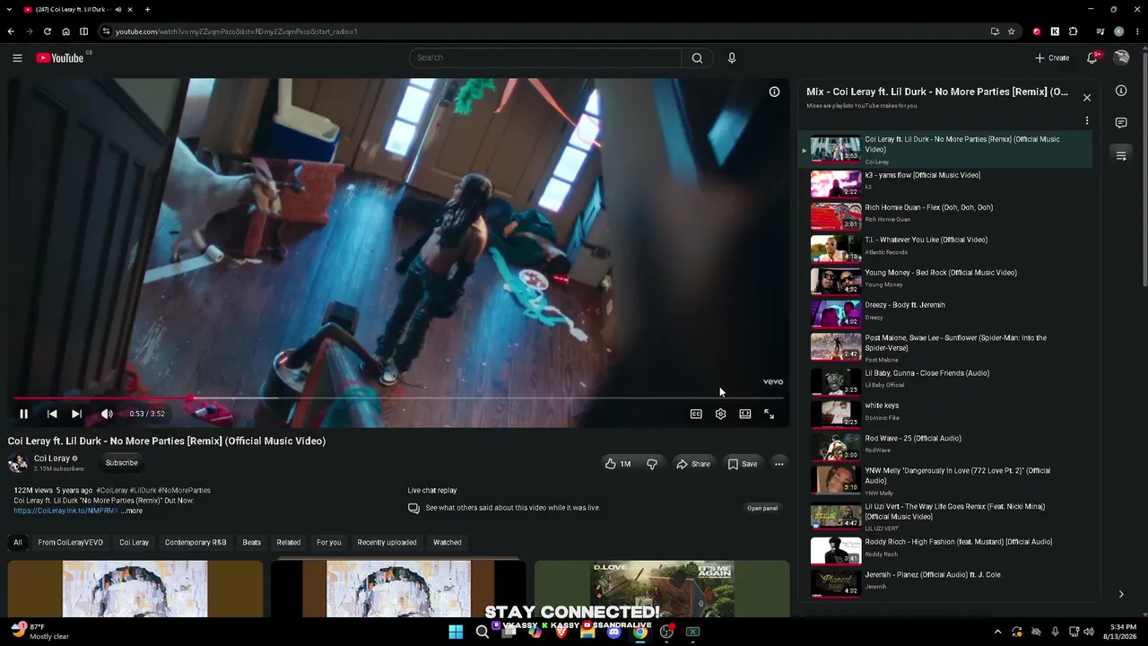Select the Contemporary R&B chip
The image size is (1148, 646).
pyautogui.click(x=196, y=542)
